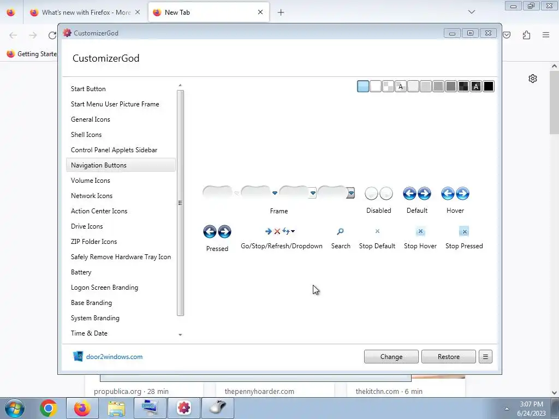Open Control Panel Applets Sidebar category
Image resolution: width=559 pixels, height=419 pixels.
coord(121,150)
